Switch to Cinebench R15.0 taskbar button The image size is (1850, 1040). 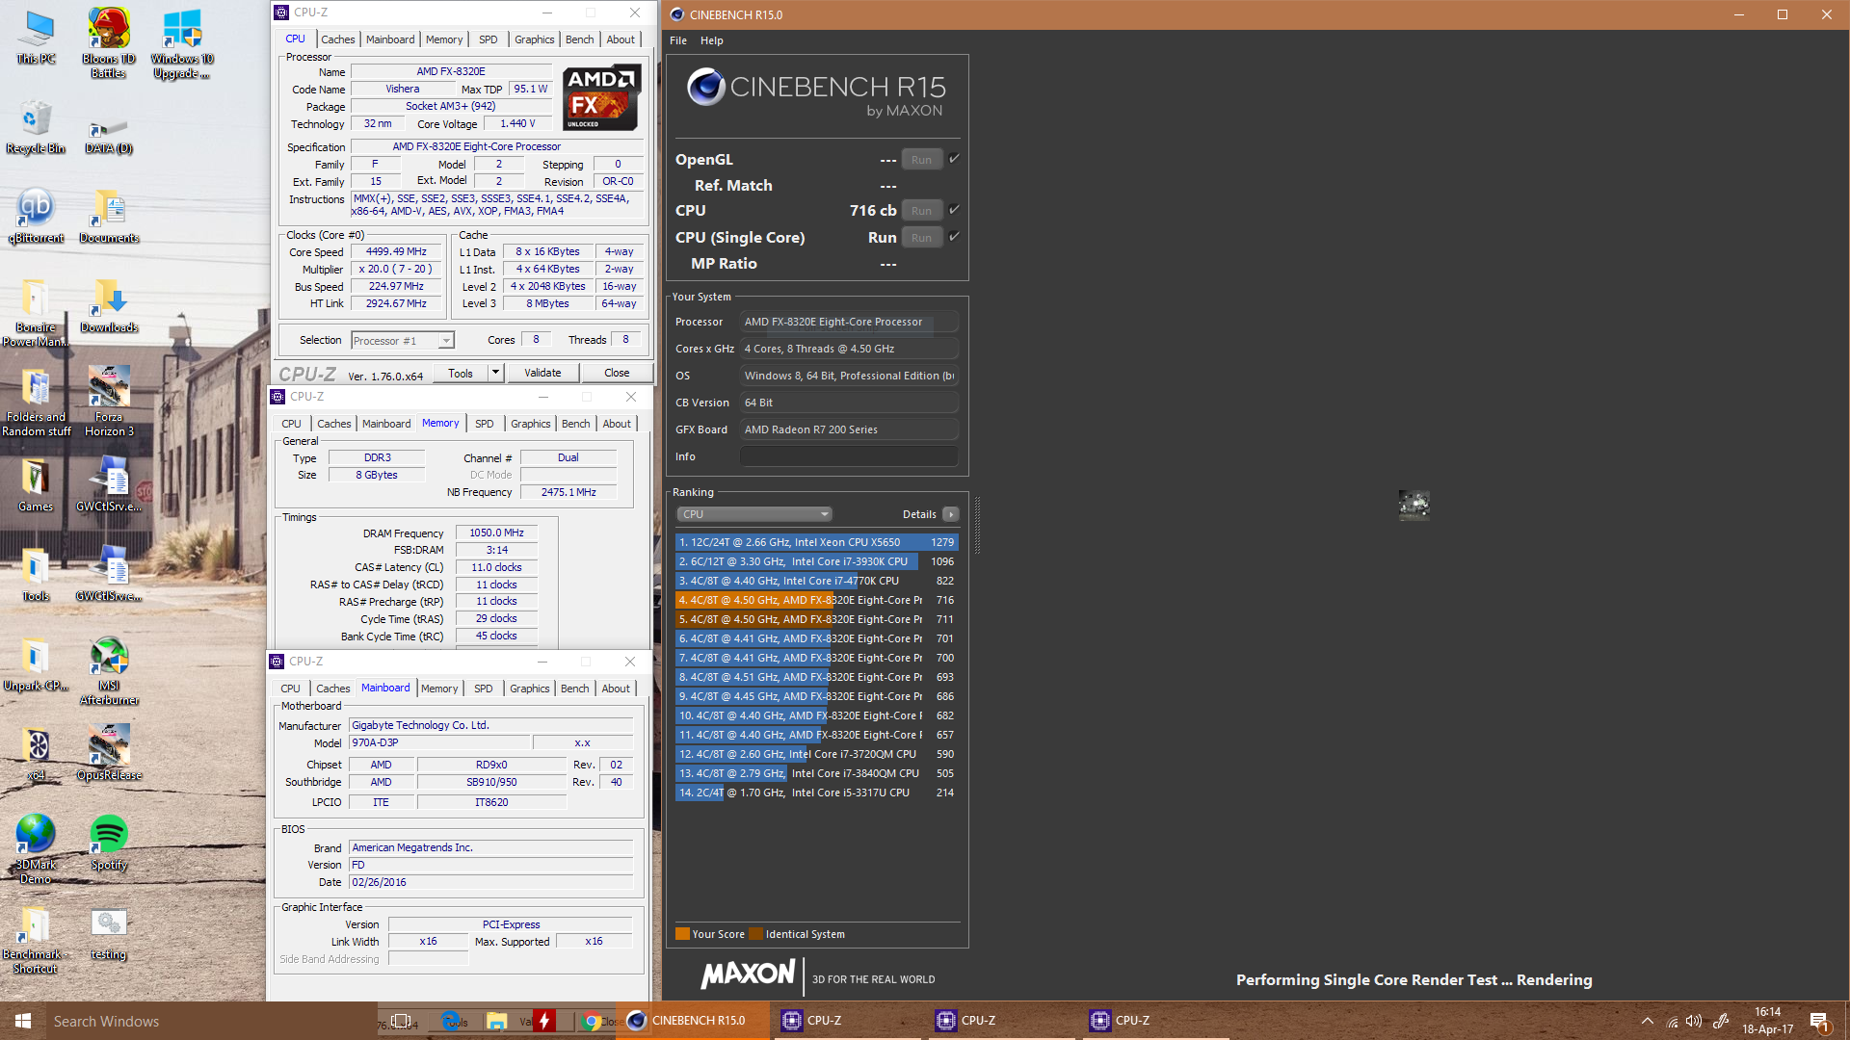tap(692, 1021)
